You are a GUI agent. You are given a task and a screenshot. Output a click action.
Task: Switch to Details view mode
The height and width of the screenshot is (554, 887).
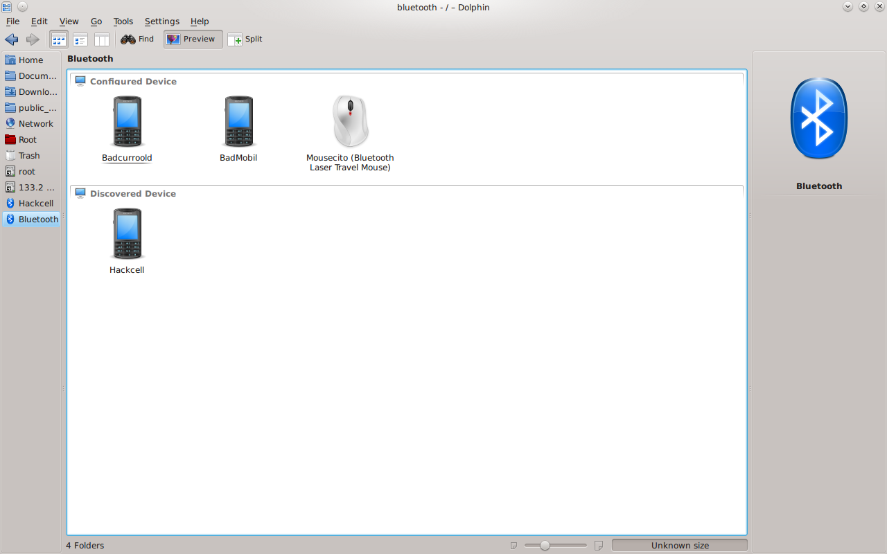pyautogui.click(x=80, y=39)
